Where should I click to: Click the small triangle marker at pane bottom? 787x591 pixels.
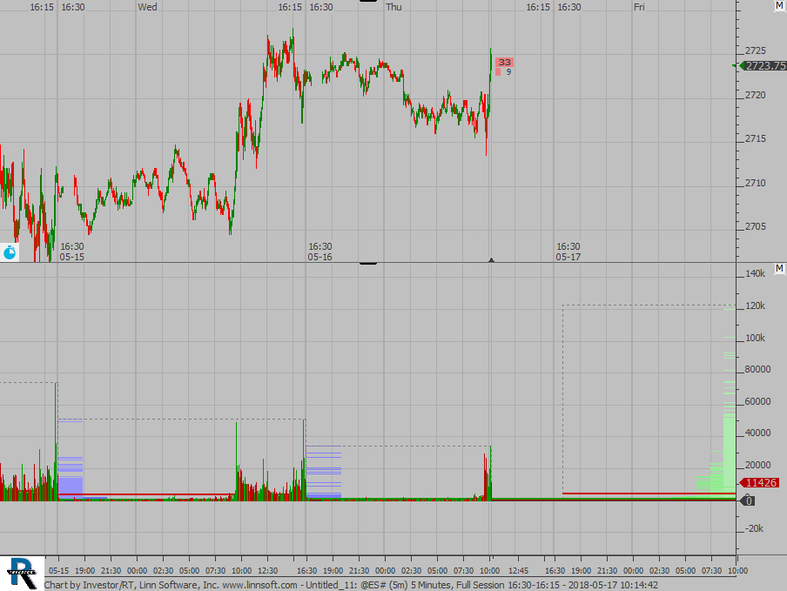[491, 260]
